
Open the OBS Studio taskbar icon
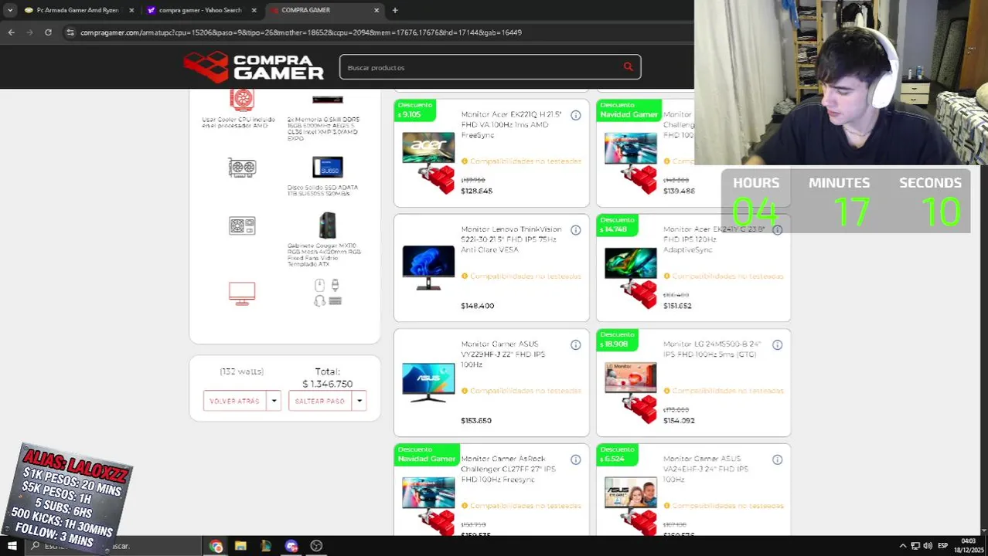pyautogui.click(x=316, y=546)
